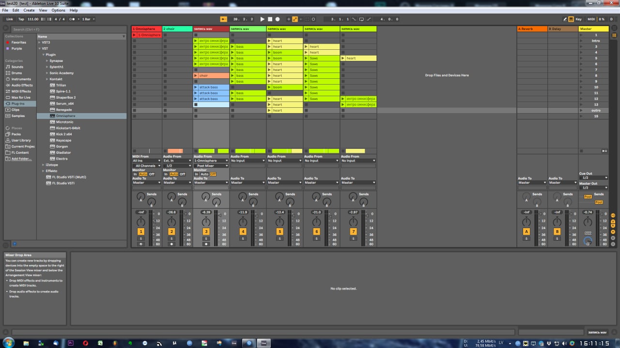Enable MIDI Map Mode

pyautogui.click(x=591, y=19)
